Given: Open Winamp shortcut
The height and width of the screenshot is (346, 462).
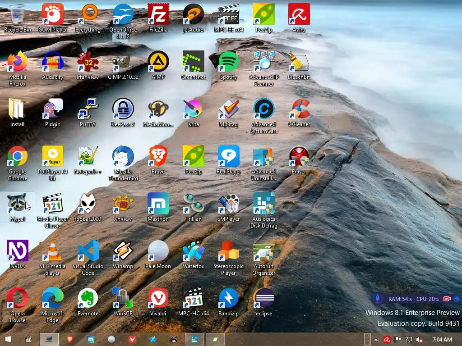Looking at the screenshot, I should coord(123,255).
